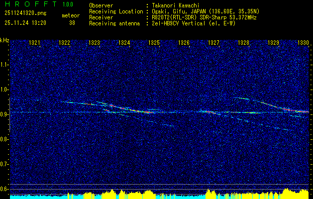This screenshot has width=313, height=199.
Task: Click the 1321 time marker
Action: click(x=34, y=42)
